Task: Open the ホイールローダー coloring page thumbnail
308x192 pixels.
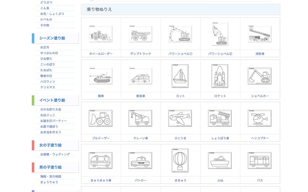Action: click(101, 34)
